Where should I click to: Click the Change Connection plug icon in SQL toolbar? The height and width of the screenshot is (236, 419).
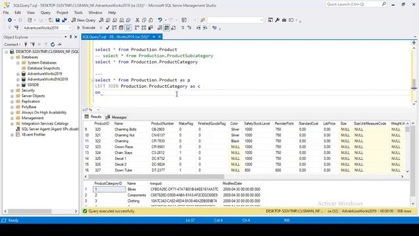pyautogui.click(x=16, y=28)
